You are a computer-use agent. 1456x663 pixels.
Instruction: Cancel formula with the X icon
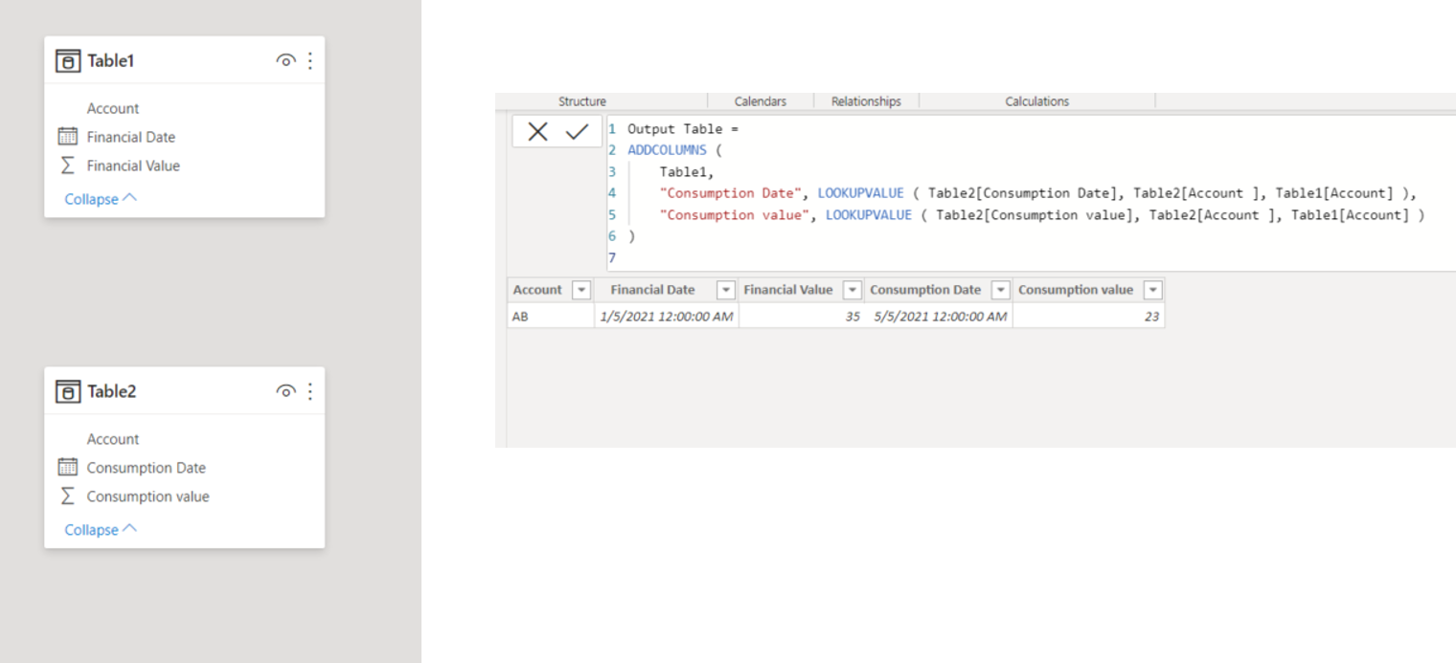(x=537, y=132)
